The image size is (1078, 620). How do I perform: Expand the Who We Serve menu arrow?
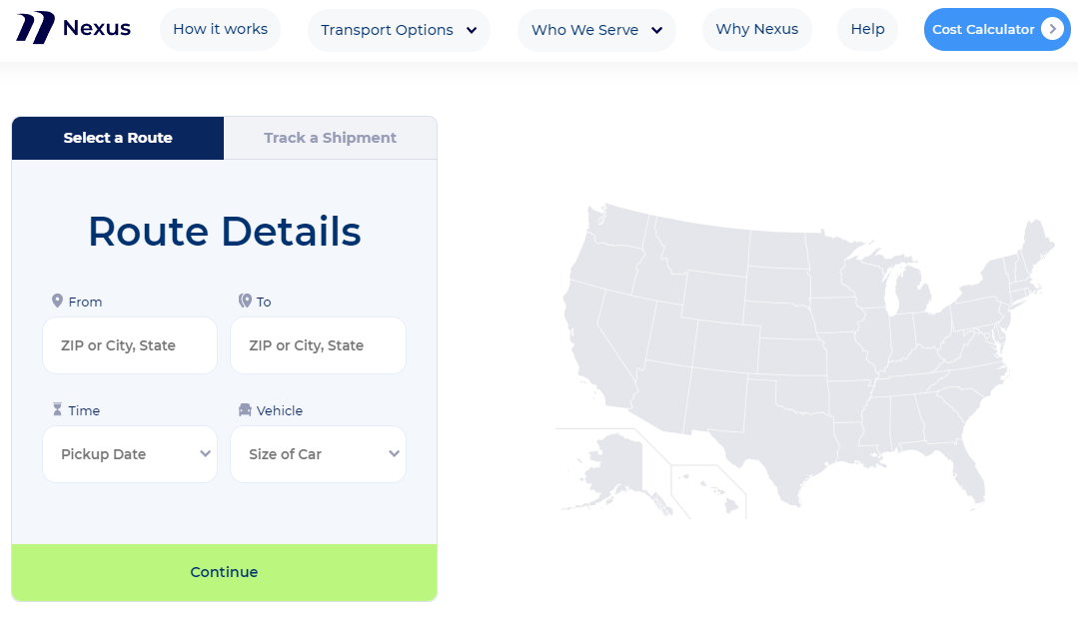point(656,30)
